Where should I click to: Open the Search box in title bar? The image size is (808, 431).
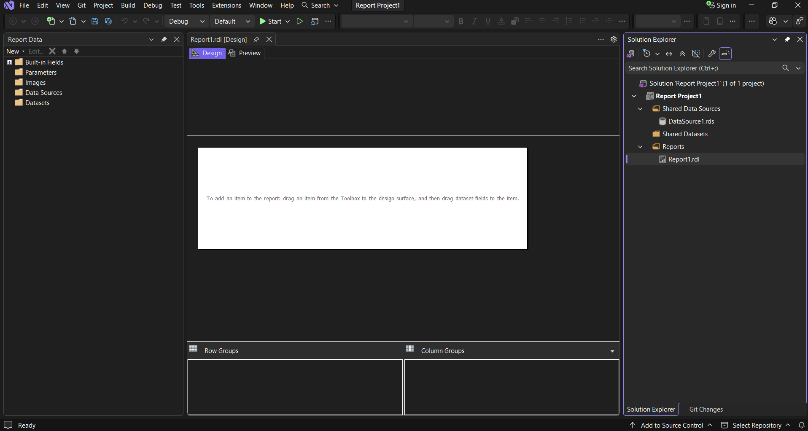(x=320, y=5)
